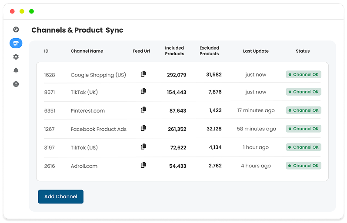Click the Channel Name column header
Viewport: 347px width, 223px height.
(x=87, y=51)
